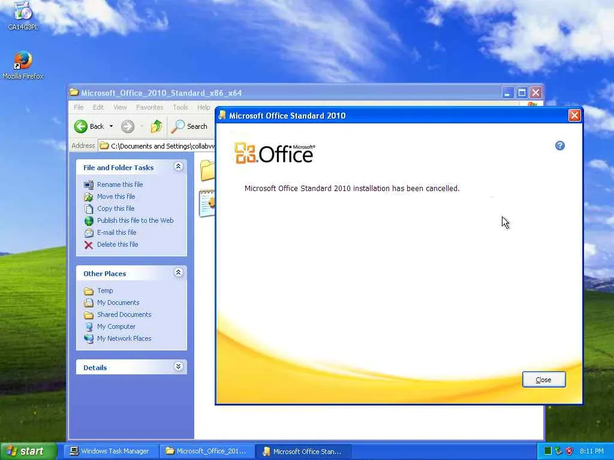Select the folder icon in Explorer file list
This screenshot has width=614, height=460.
(x=207, y=171)
